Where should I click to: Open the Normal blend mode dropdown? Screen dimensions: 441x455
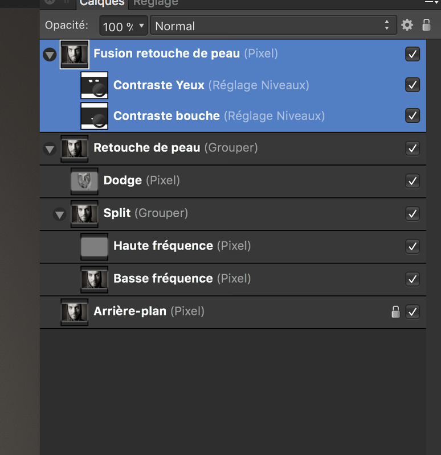[x=273, y=26]
